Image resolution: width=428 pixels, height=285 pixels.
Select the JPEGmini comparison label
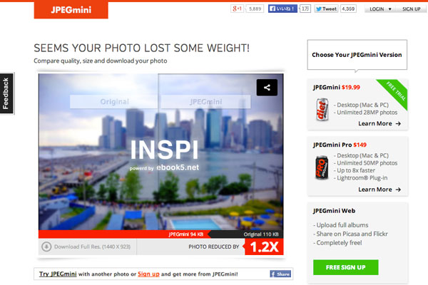[x=206, y=102]
